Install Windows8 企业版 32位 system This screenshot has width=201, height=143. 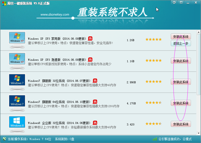pos(181,124)
